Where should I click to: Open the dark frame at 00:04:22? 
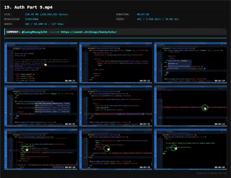(191, 106)
